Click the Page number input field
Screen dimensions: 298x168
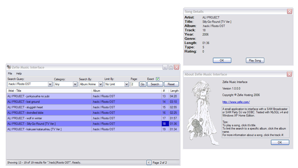click(x=134, y=84)
